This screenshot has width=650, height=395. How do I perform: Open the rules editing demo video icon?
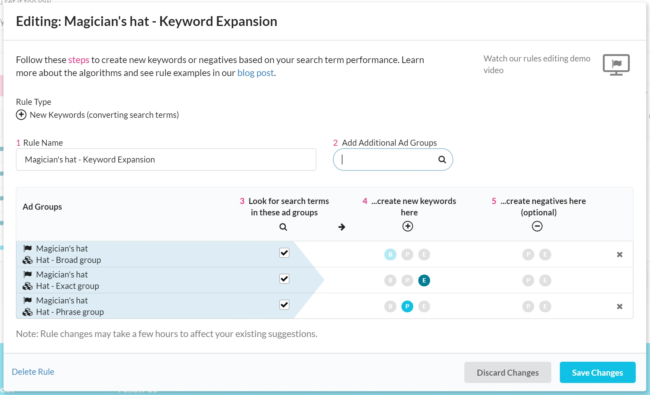click(x=616, y=65)
